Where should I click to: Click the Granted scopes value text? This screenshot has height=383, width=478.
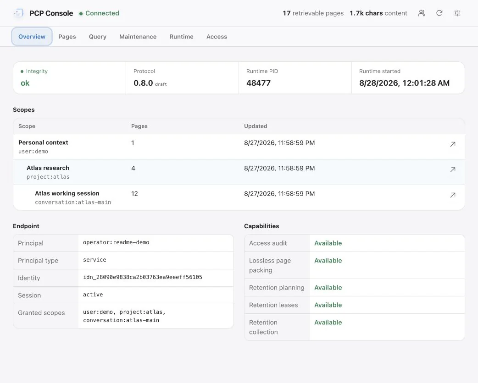pyautogui.click(x=124, y=316)
